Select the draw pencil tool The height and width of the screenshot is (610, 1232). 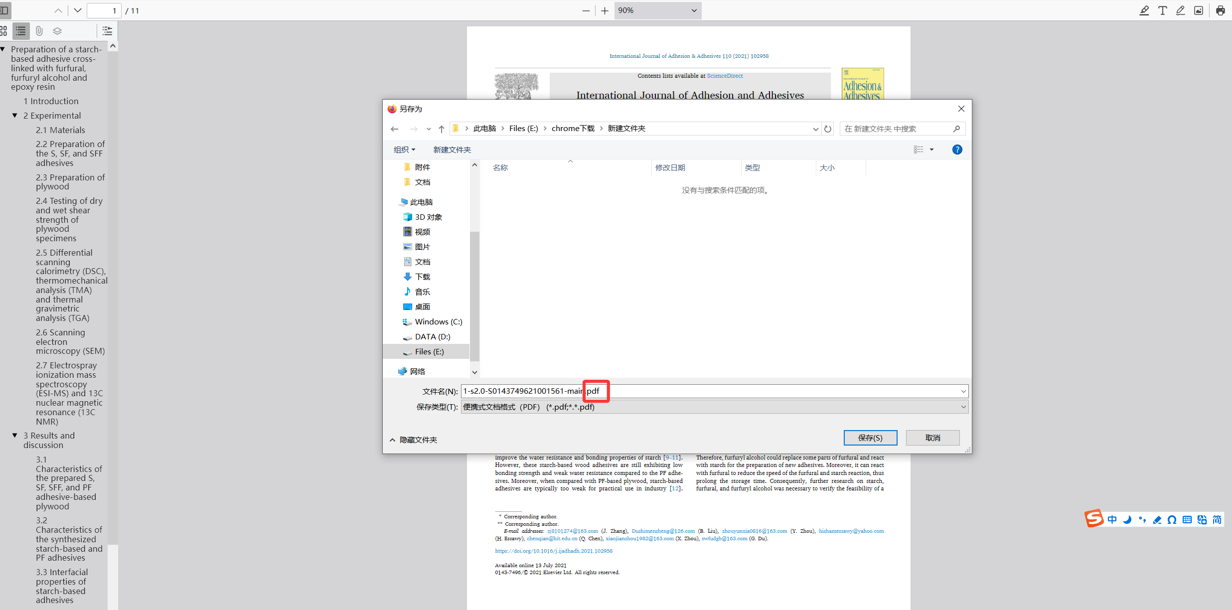1181,10
